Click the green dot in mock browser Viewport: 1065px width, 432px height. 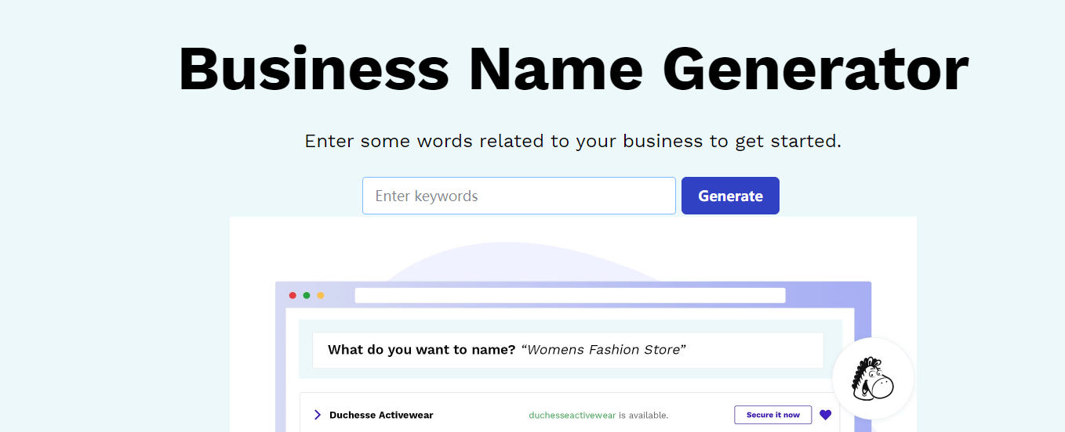coord(307,295)
